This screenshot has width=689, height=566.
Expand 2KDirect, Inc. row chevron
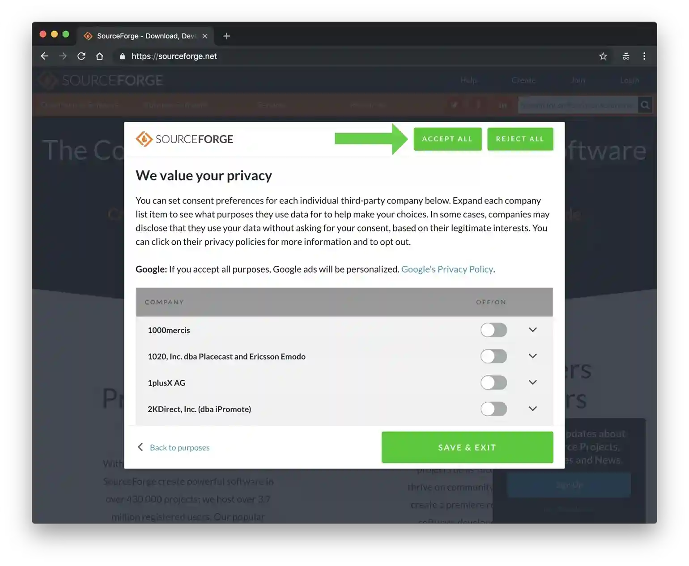coord(532,409)
